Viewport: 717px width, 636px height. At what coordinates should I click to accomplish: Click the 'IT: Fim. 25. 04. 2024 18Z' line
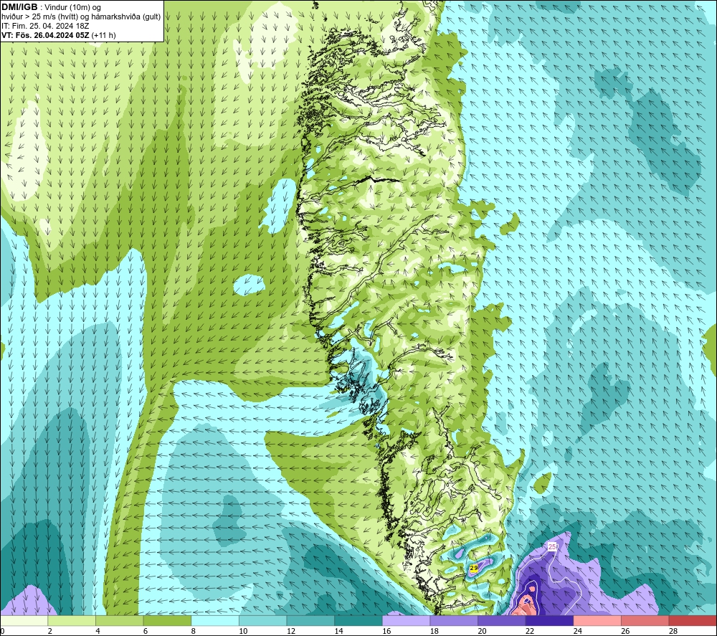(45, 26)
